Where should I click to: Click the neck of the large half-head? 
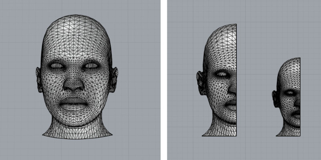tap(221, 129)
